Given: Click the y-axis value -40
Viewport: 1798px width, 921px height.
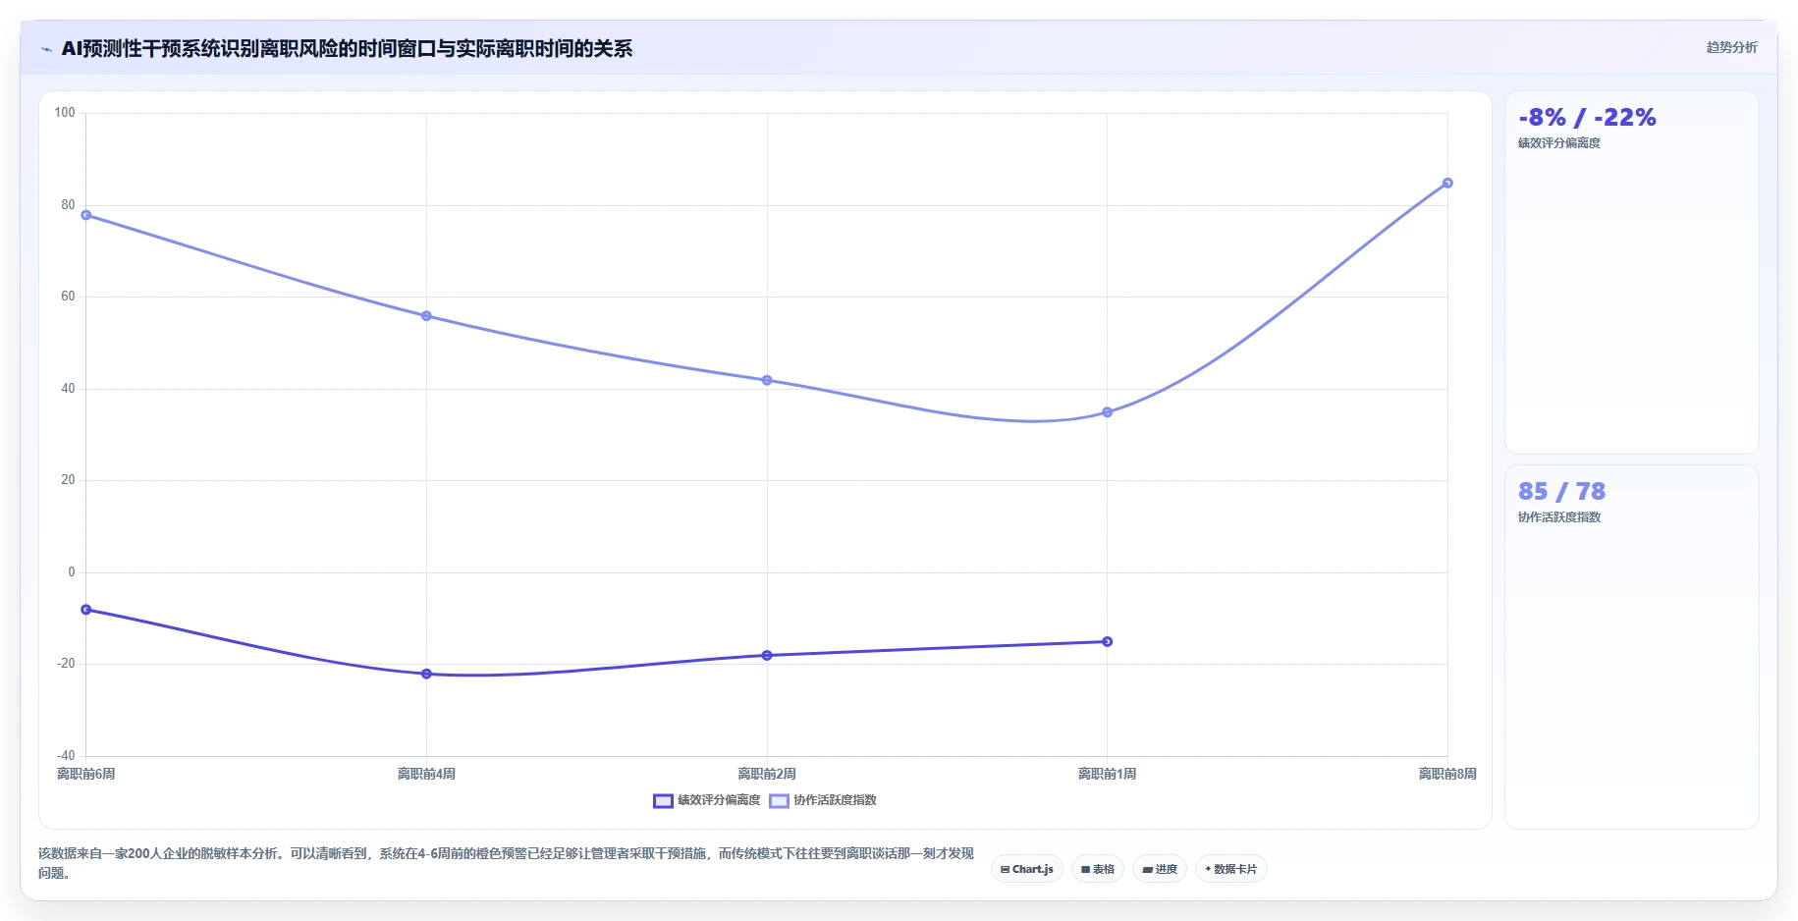Looking at the screenshot, I should tap(66, 755).
